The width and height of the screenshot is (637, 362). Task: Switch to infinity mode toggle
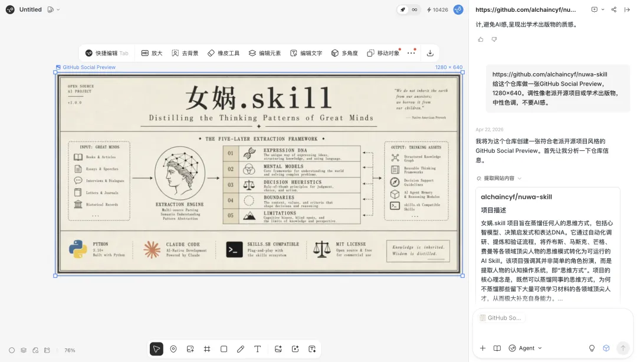point(415,10)
